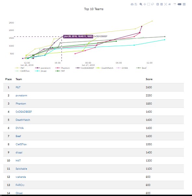Toggle P&T trace in chart legend

[x=20, y=68]
